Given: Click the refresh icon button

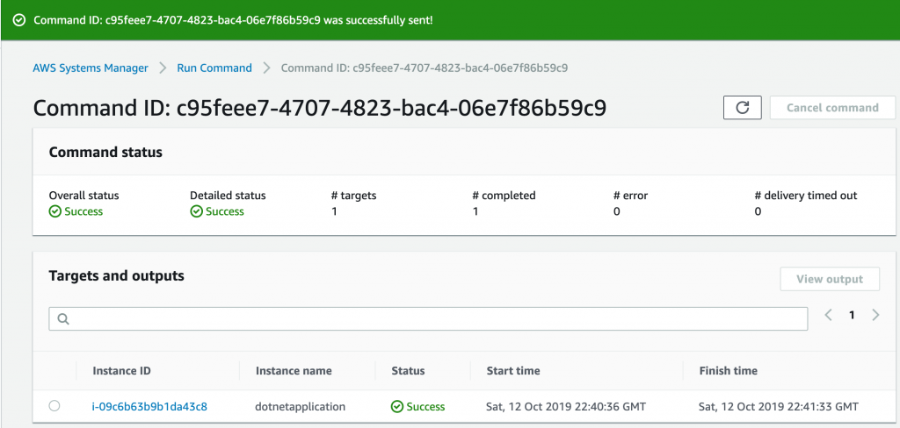Looking at the screenshot, I should 742,108.
